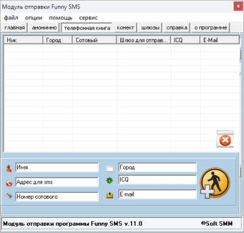
Task: Focus the ICQ input field
Action: [x=157, y=179]
